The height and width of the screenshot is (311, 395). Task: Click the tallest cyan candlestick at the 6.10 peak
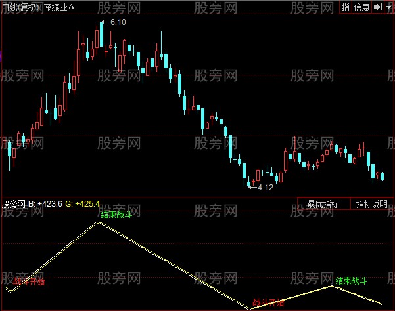(102, 34)
